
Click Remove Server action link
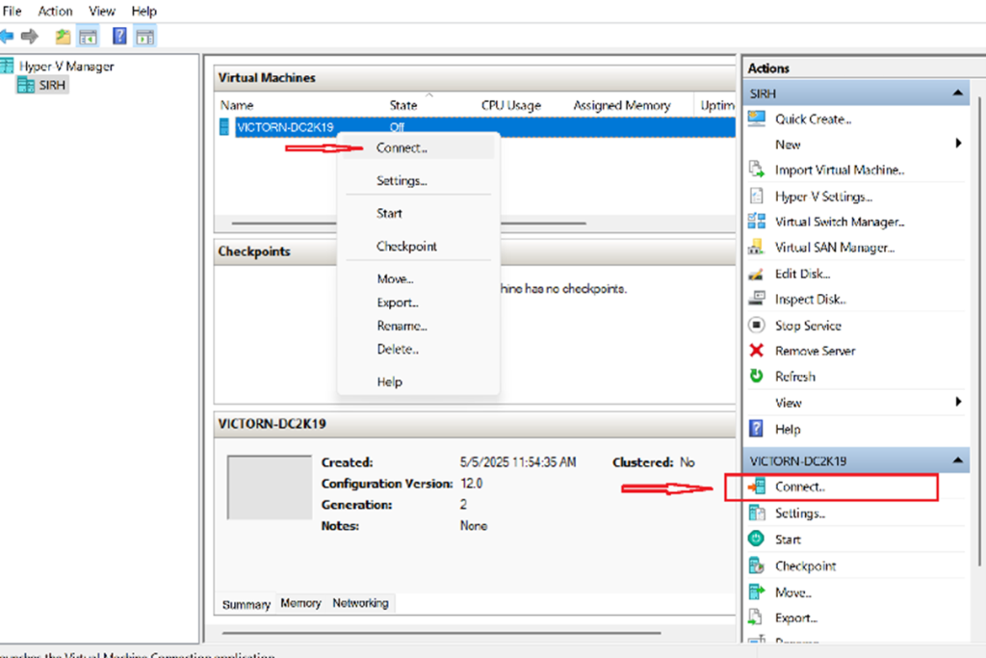815,351
